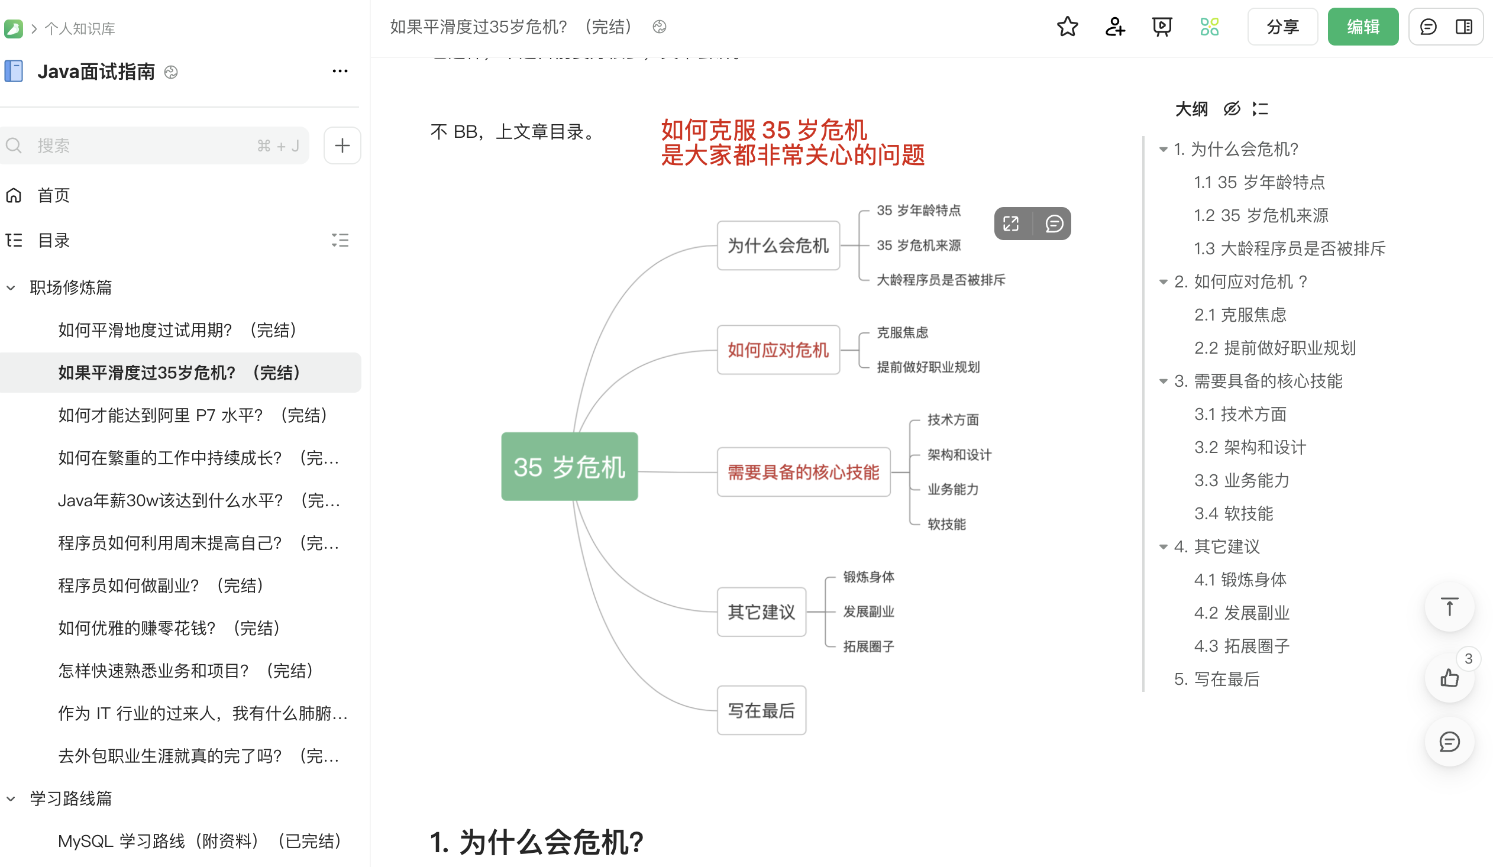Image resolution: width=1493 pixels, height=867 pixels.
Task: Open the more options menu for Java面试指南
Action: point(340,71)
